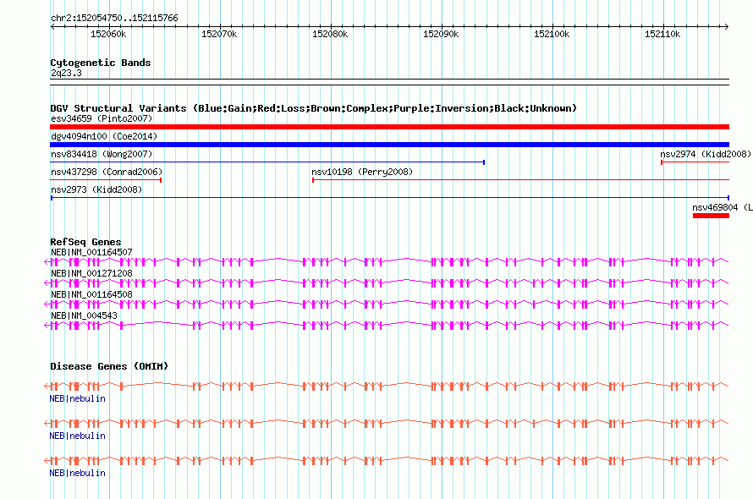
Task: Click the nsv2973 (Kidd2008) variant label
Action: coord(96,189)
